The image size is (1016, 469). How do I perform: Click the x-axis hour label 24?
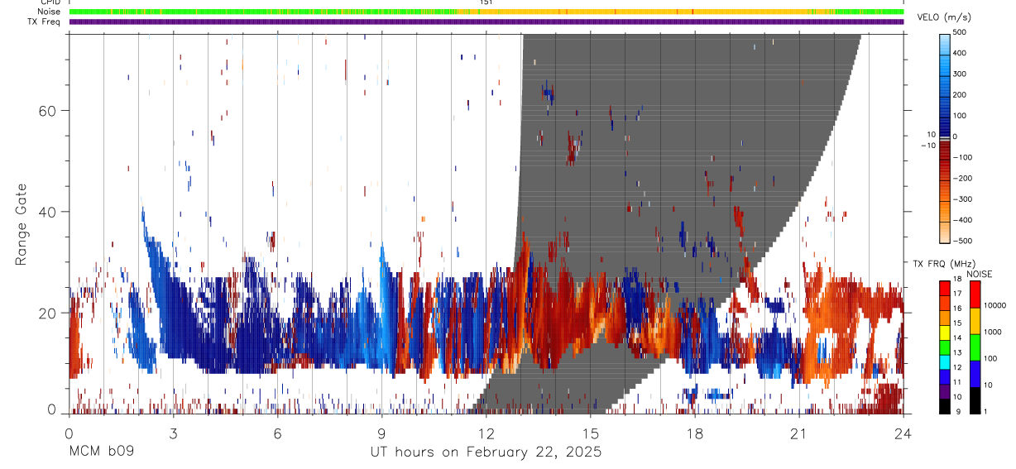tap(903, 433)
